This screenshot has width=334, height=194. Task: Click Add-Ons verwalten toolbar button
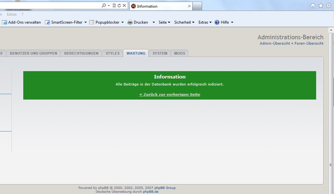click(x=22, y=22)
